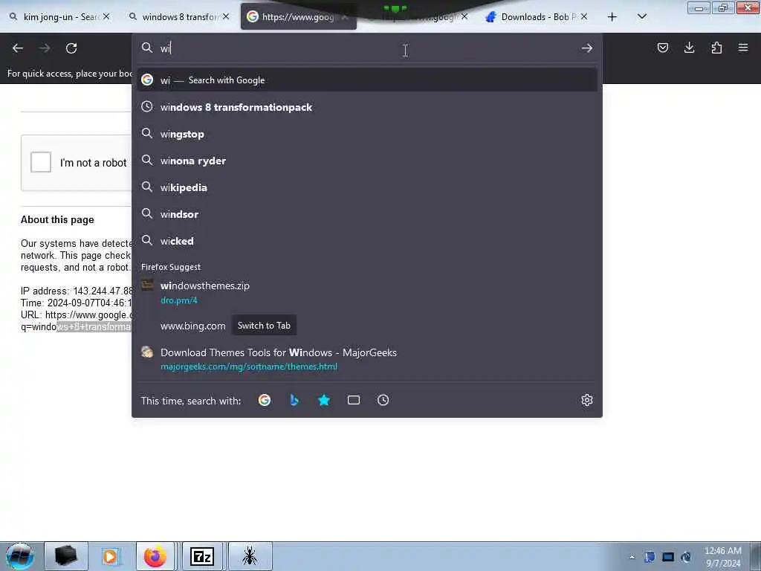
Task: Close the windows 8 transfor tab
Action: tap(226, 16)
